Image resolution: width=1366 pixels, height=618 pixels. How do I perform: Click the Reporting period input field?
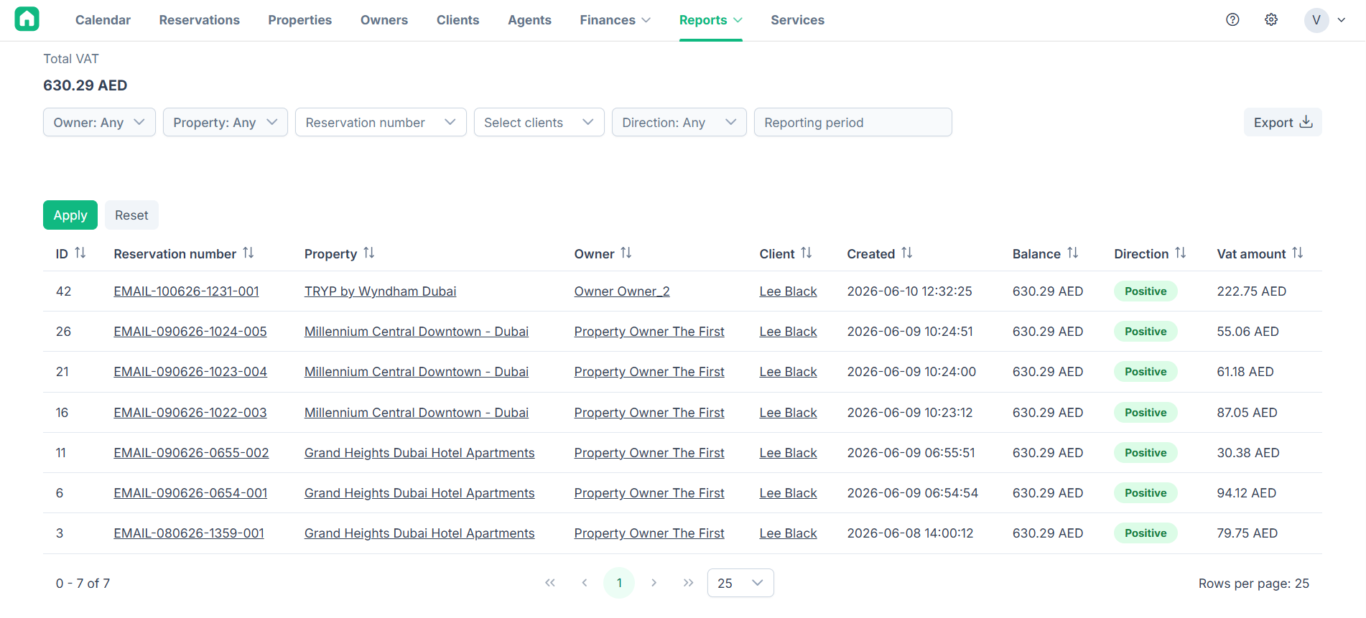[x=853, y=122]
